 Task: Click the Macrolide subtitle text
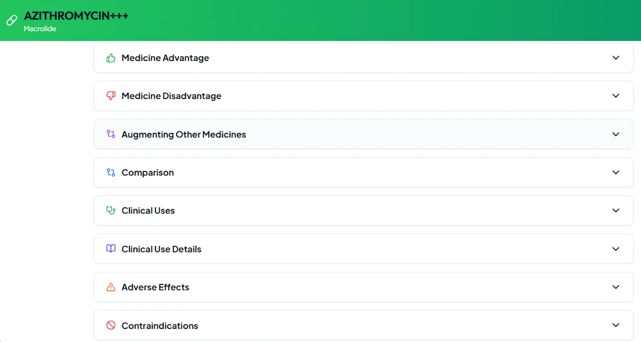point(40,29)
